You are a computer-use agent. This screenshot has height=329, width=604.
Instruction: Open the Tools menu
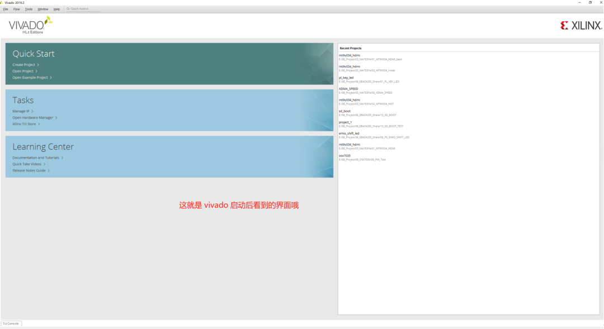point(29,9)
